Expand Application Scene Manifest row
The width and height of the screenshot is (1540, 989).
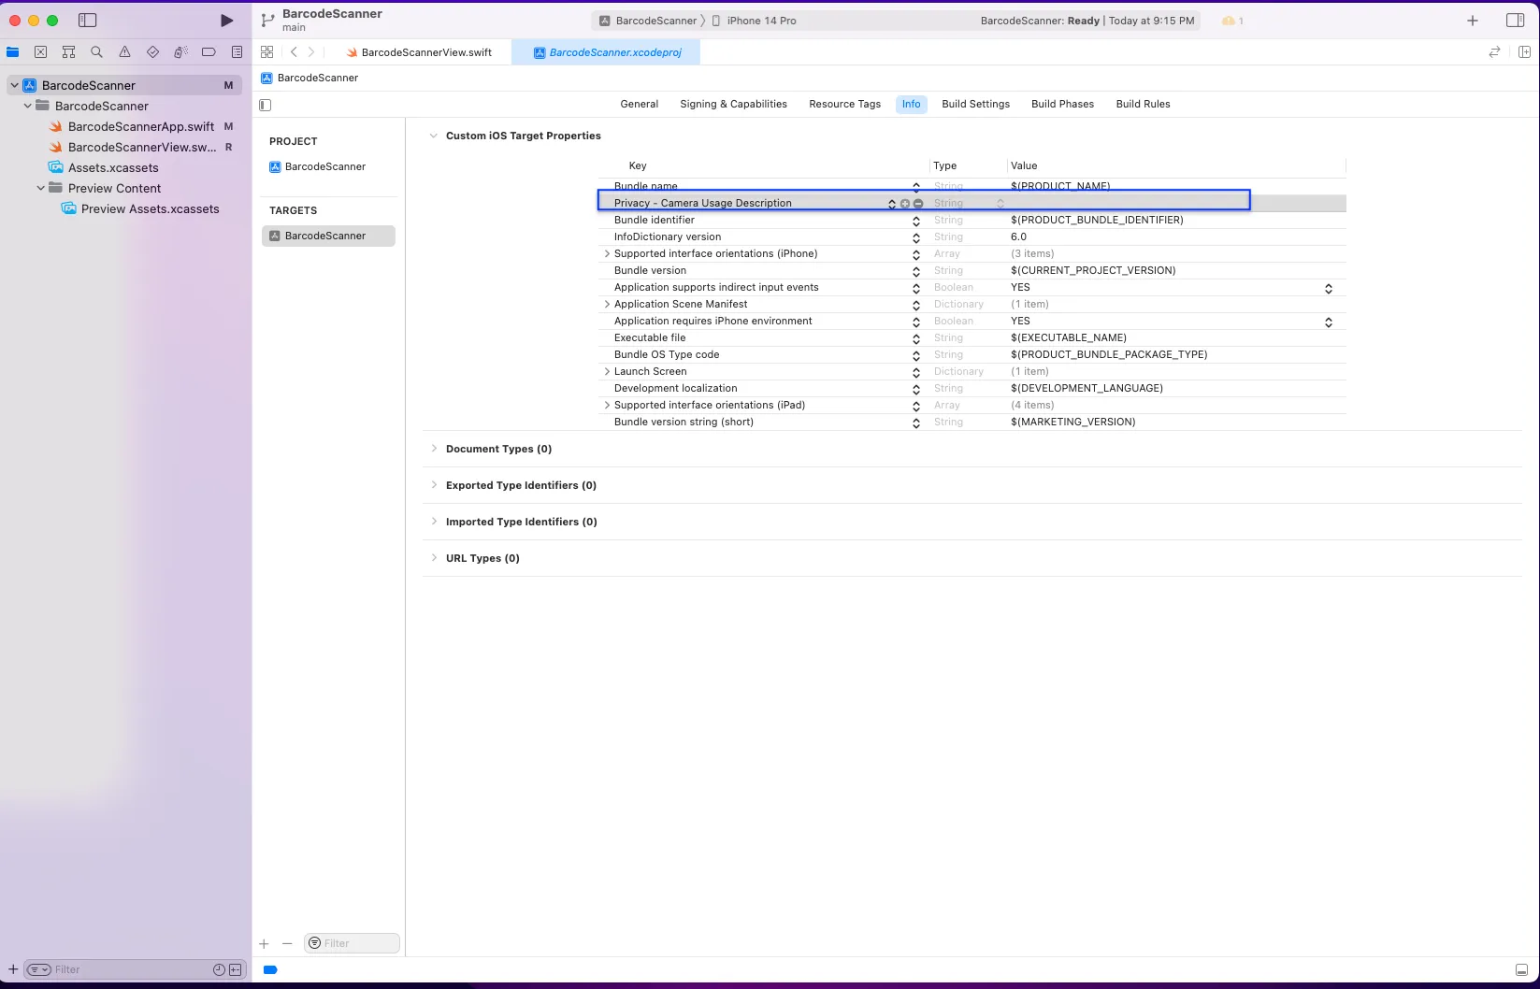tap(607, 305)
